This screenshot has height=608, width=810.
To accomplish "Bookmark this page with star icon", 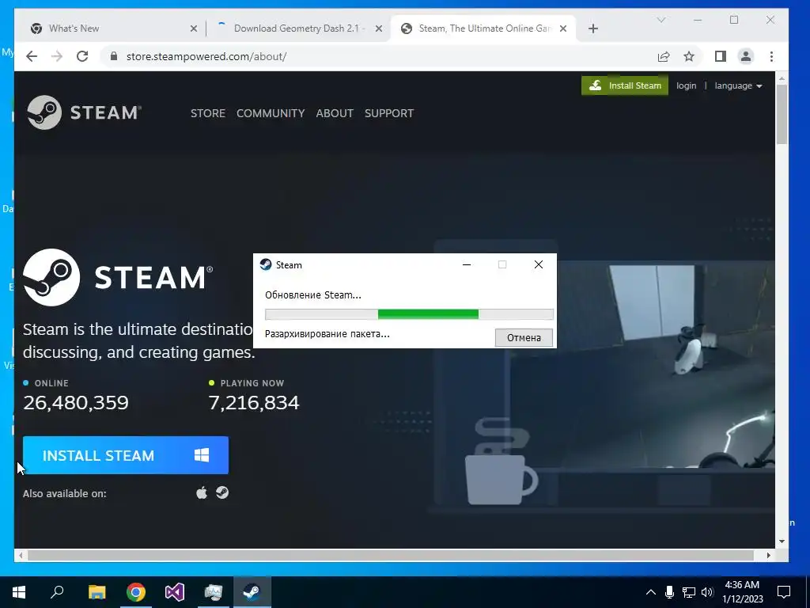I will [689, 56].
